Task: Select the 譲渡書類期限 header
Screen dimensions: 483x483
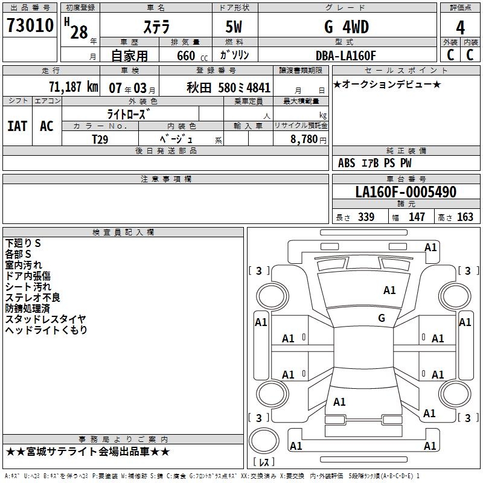Action: (x=301, y=71)
